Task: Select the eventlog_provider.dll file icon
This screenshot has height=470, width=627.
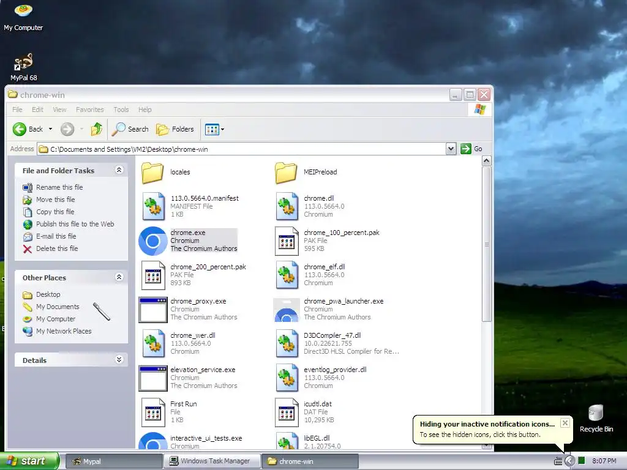Action: point(287,378)
